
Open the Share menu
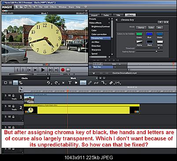[x=71, y=7]
